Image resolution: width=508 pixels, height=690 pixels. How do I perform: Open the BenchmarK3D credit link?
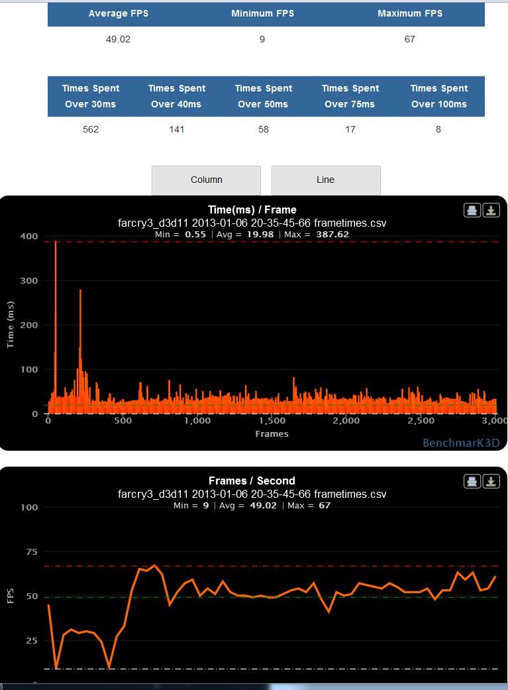point(461,443)
